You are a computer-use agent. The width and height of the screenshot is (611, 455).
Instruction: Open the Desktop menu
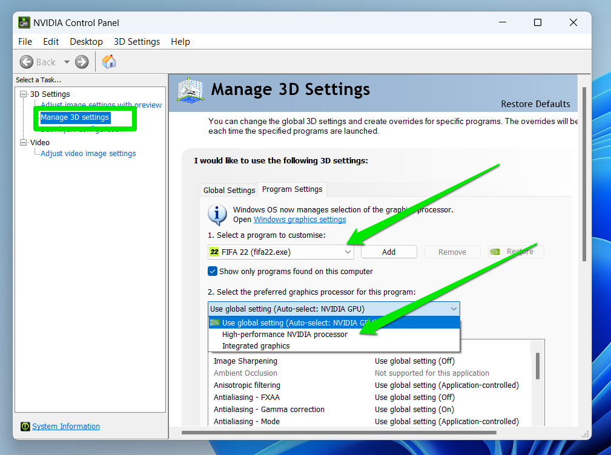tap(86, 42)
